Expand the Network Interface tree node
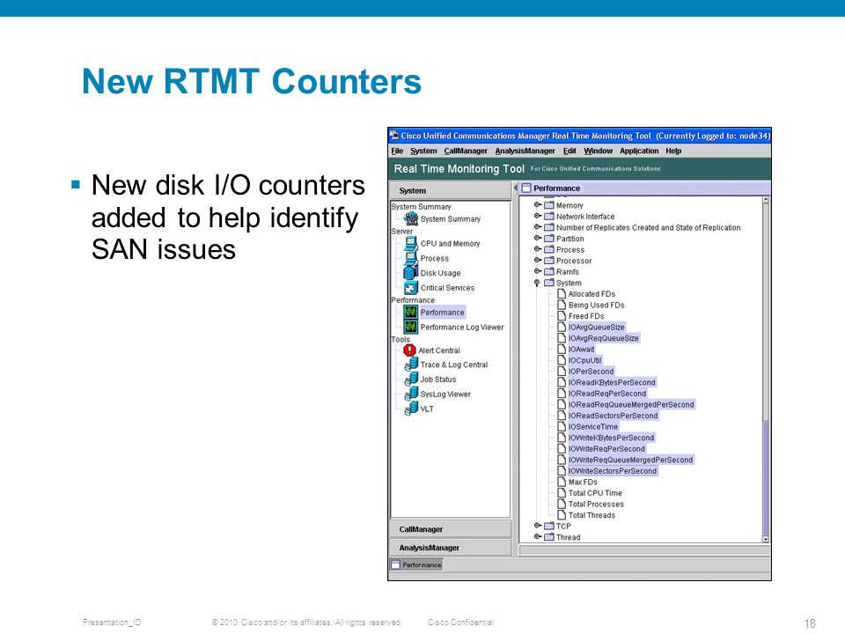The image size is (845, 634). click(x=537, y=217)
